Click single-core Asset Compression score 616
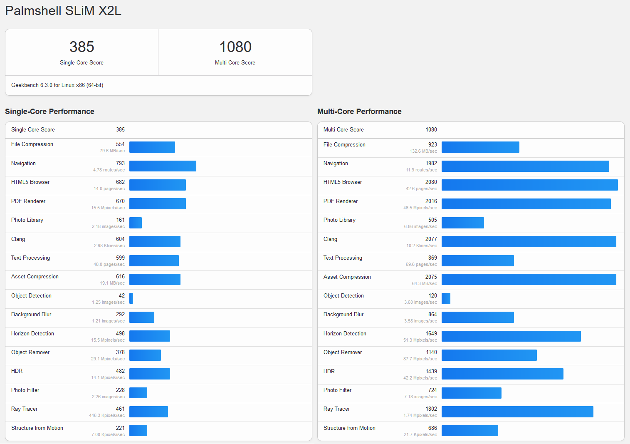The image size is (630, 444). (x=120, y=276)
